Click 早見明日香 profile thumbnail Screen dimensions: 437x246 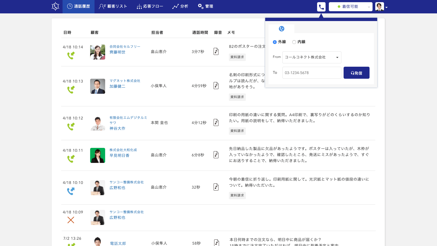click(x=98, y=155)
